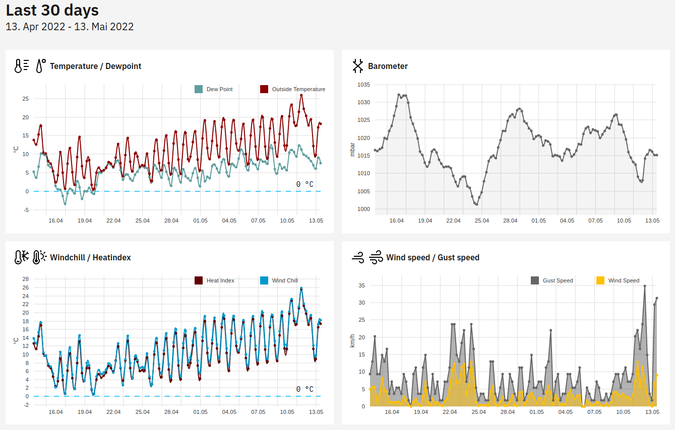Click the "22.04" date label under the windchill chart
Image resolution: width=675 pixels, height=430 pixels.
113,412
